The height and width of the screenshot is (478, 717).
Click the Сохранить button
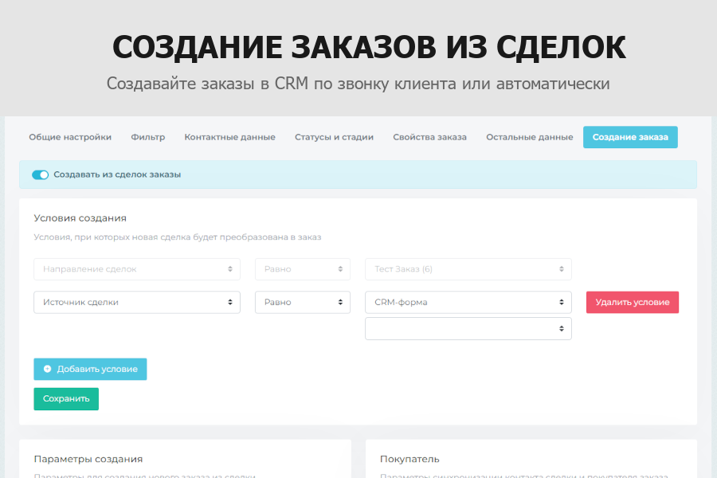click(65, 398)
